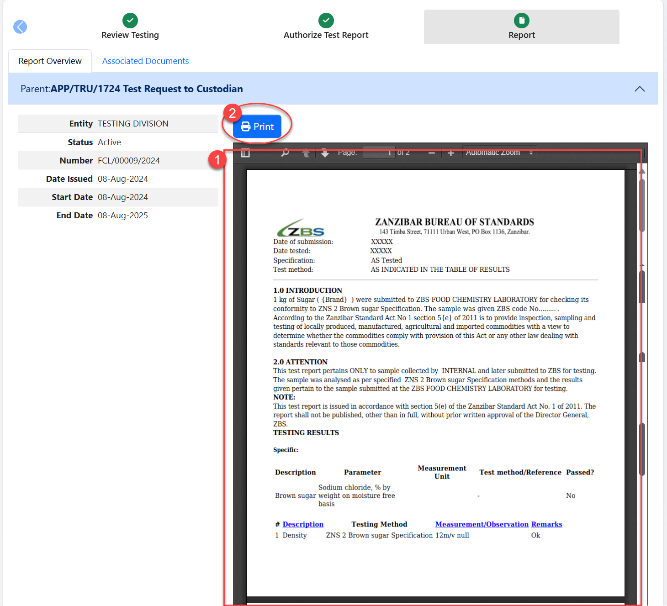Click the Measurement/Observation link in report
The image size is (667, 606).
click(482, 524)
